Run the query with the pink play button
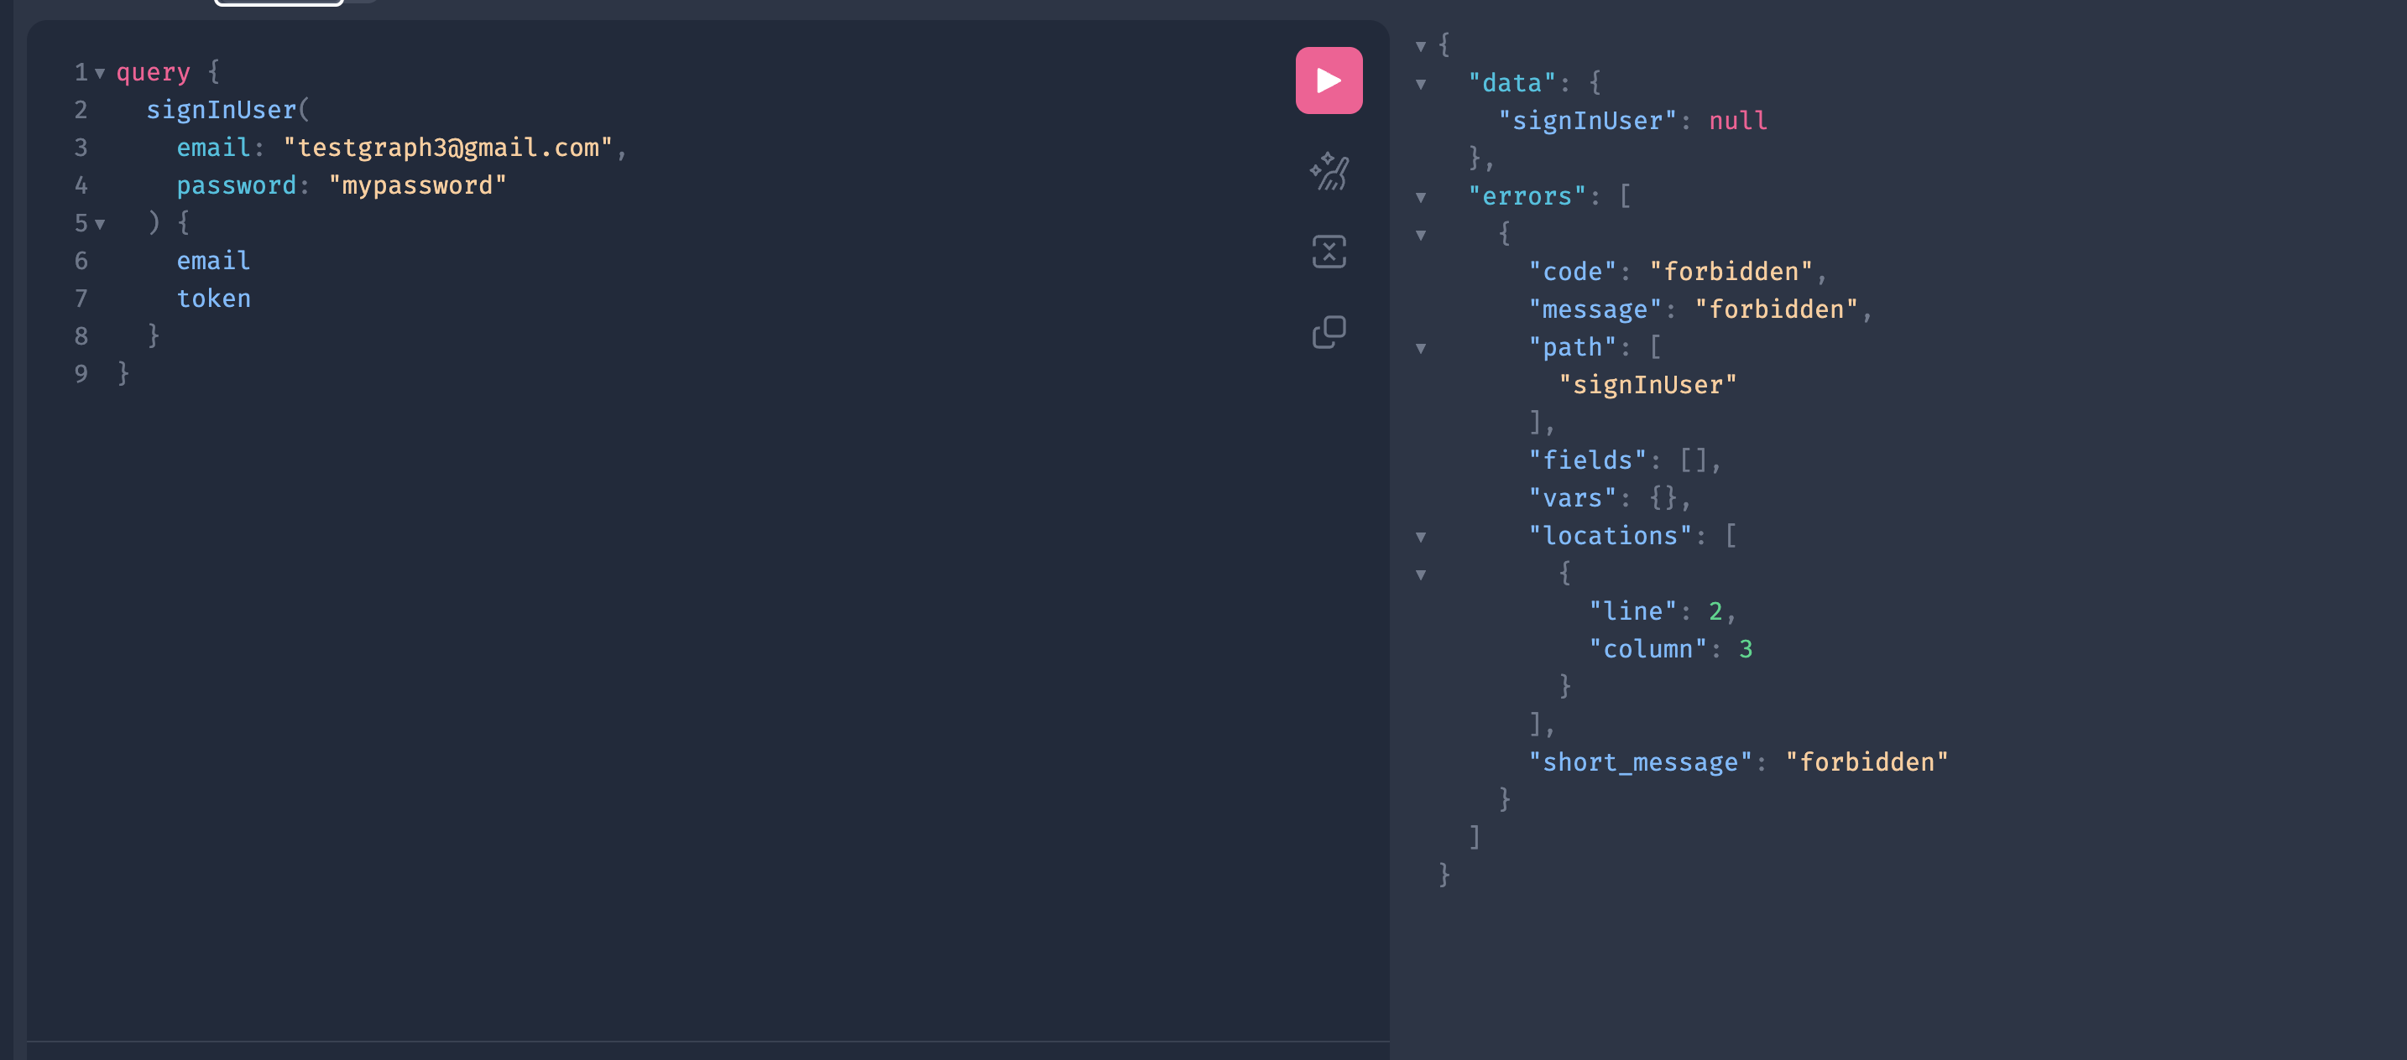Viewport: 2407px width, 1060px height. click(x=1328, y=81)
